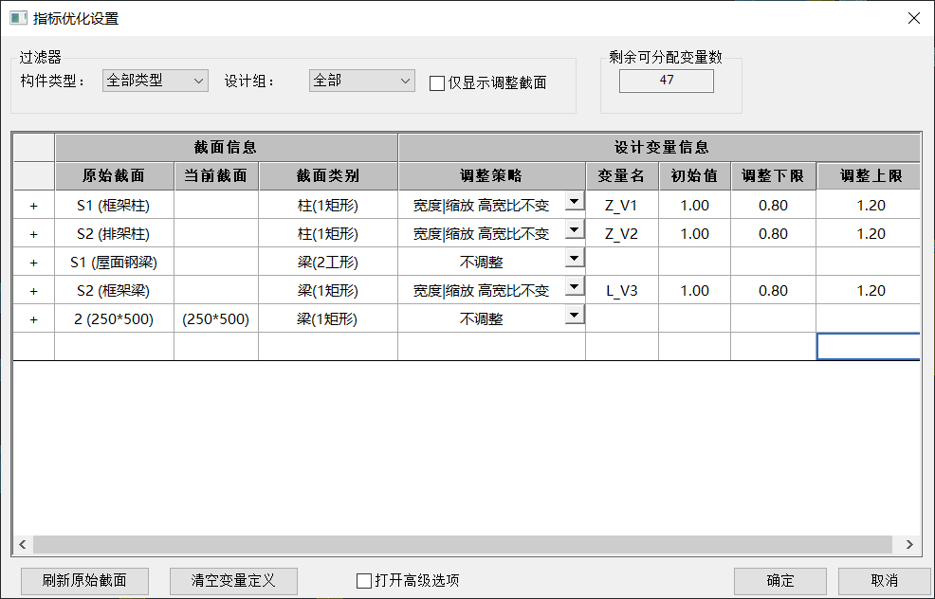Open 调整策略 dropdown arrow for S1 (屋面钢梁)
The height and width of the screenshot is (599, 935).
(575, 259)
